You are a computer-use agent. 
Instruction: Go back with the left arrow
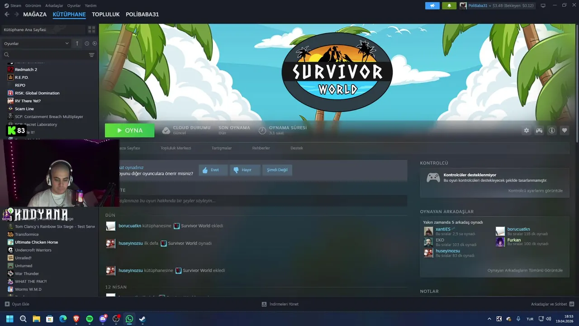[x=7, y=14]
